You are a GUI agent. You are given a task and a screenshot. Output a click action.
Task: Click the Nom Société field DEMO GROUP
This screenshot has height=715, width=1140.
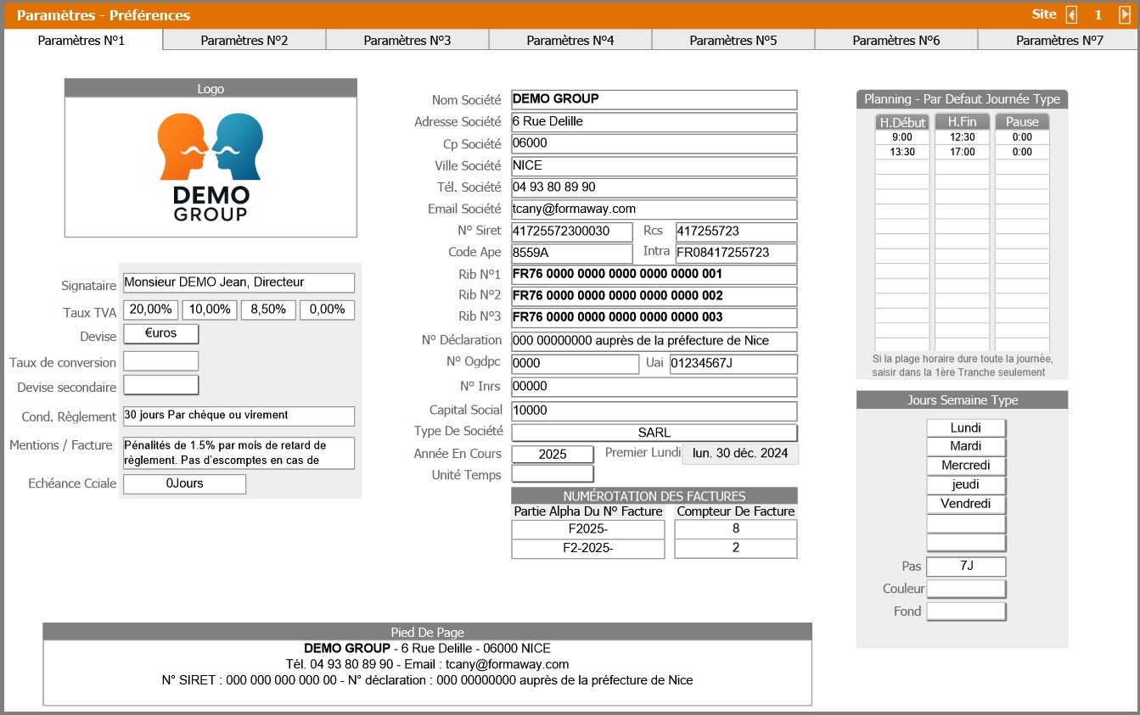(654, 99)
